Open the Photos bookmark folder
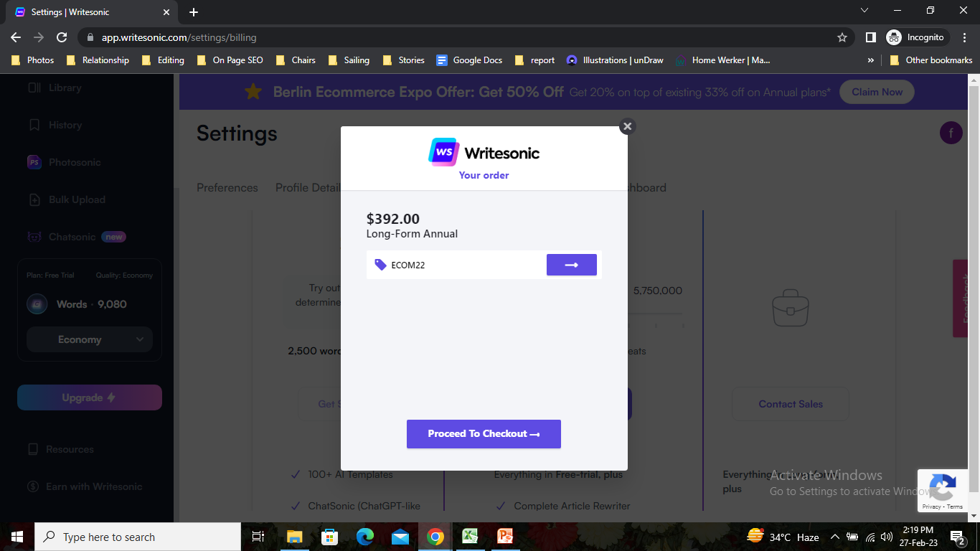 tap(33, 60)
